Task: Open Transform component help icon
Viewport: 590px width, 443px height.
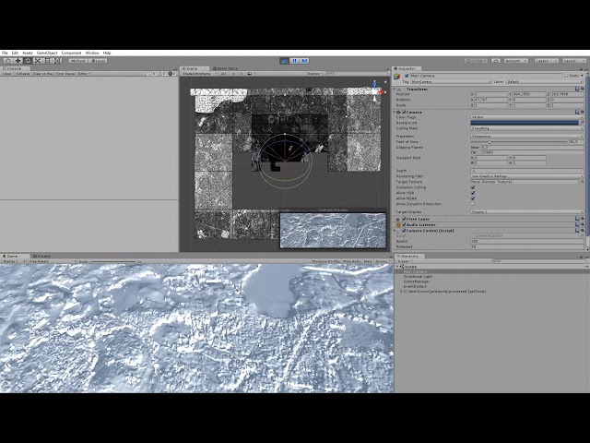Action: pyautogui.click(x=577, y=90)
